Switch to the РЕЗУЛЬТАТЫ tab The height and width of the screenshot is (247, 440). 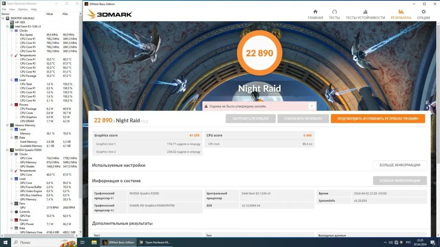[401, 15]
